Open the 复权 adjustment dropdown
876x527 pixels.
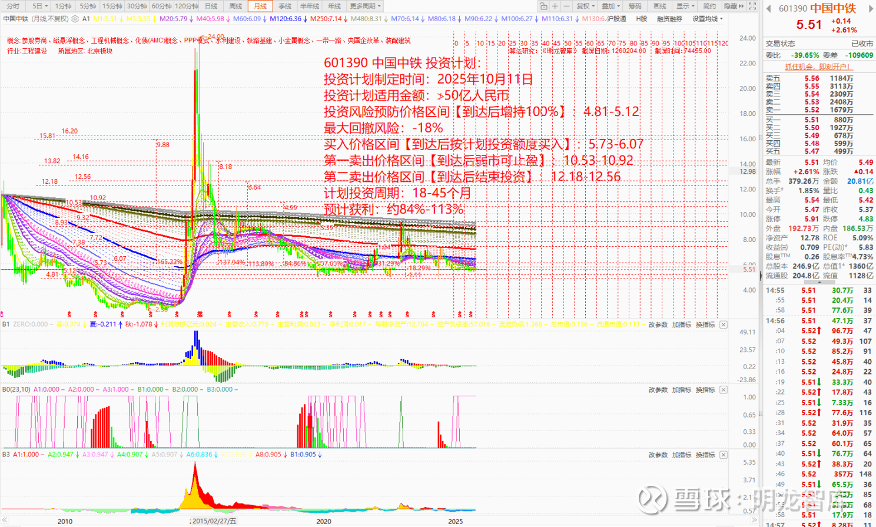(x=585, y=6)
